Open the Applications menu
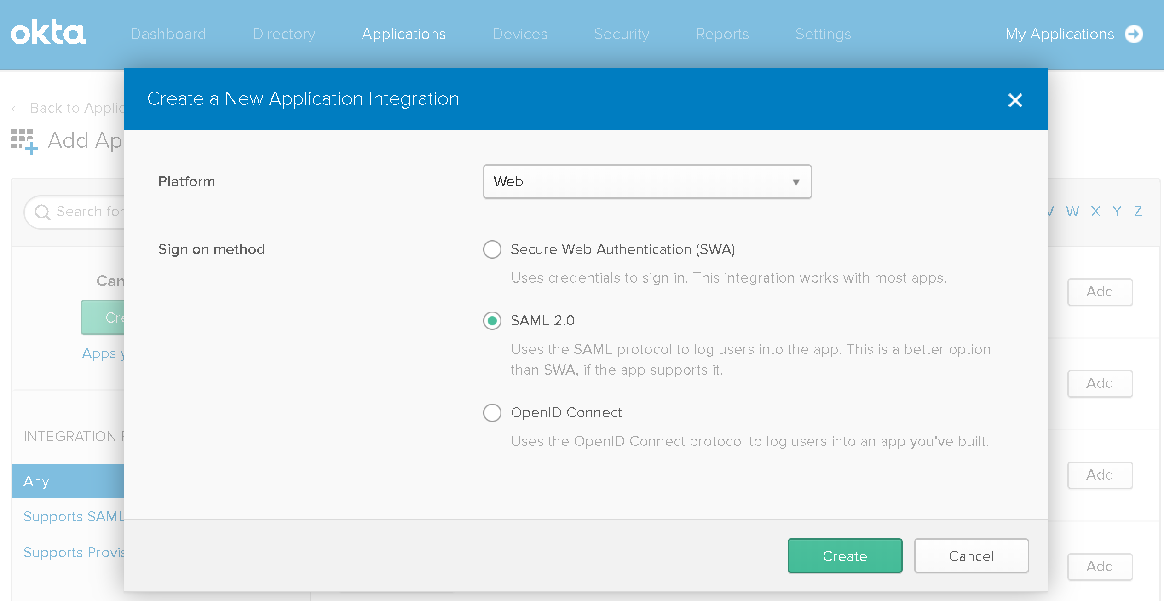 tap(403, 34)
